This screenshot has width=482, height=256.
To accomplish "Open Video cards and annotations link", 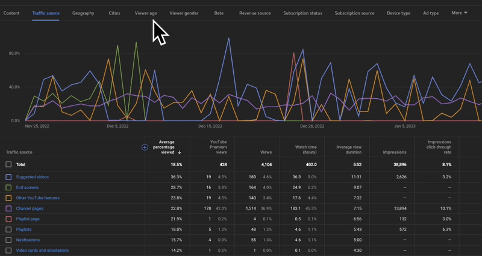I will [42, 250].
